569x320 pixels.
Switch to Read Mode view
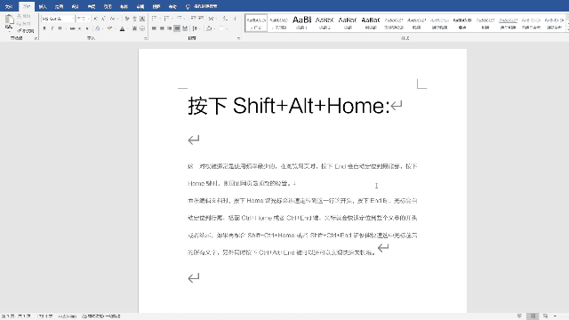click(519, 316)
